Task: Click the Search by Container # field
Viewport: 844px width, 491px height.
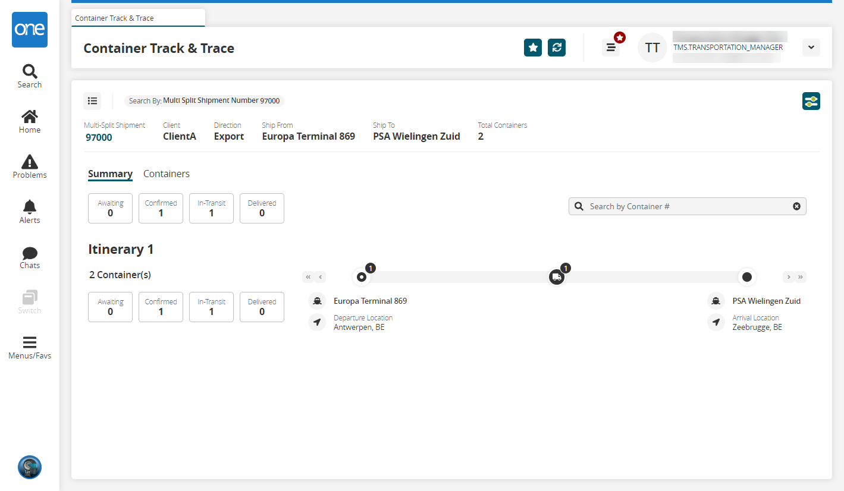Action: (687, 206)
